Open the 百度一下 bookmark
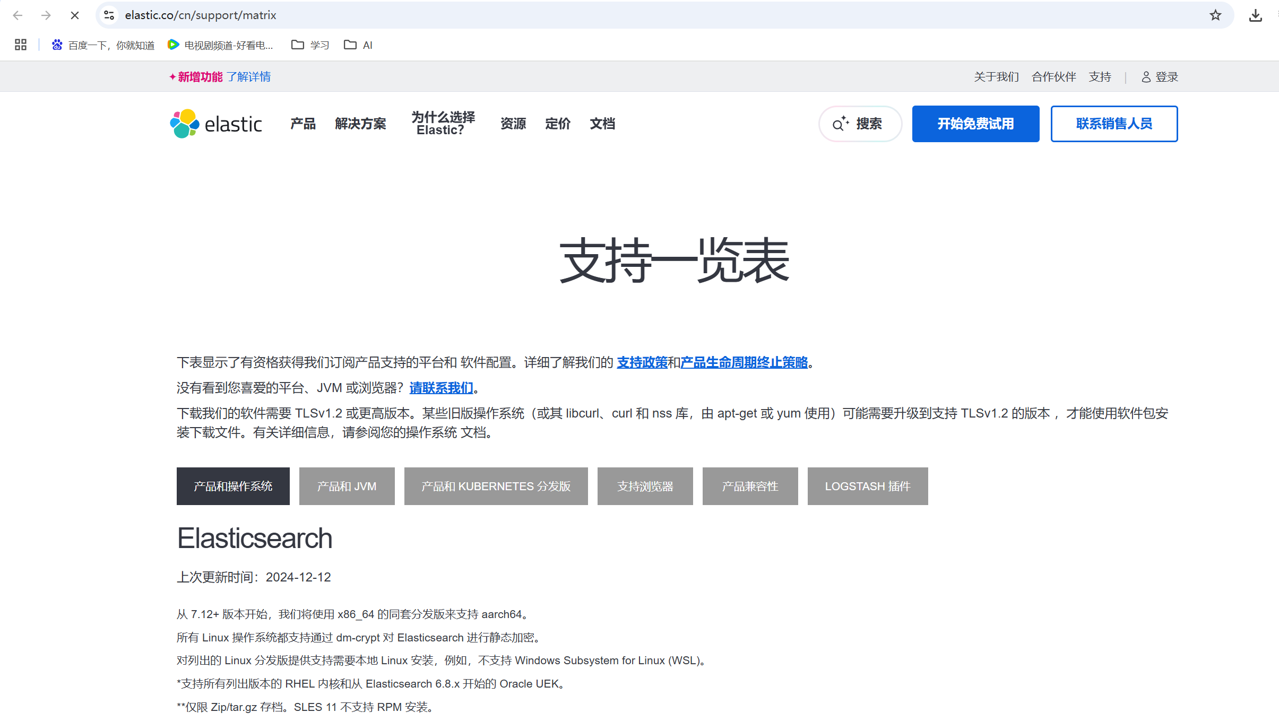 103,45
